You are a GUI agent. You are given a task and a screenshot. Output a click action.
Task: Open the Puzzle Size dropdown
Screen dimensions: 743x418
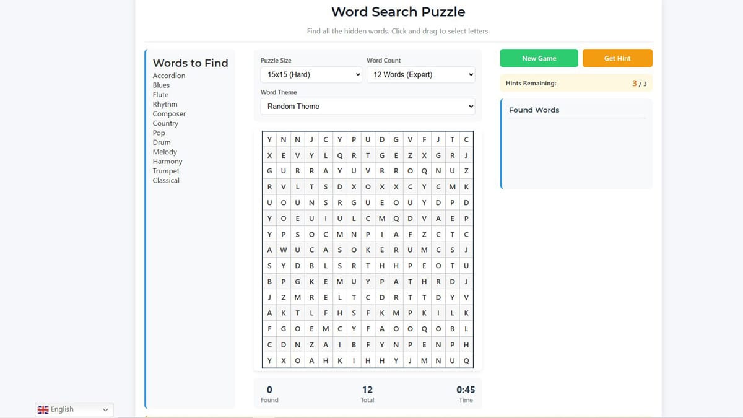(x=310, y=74)
